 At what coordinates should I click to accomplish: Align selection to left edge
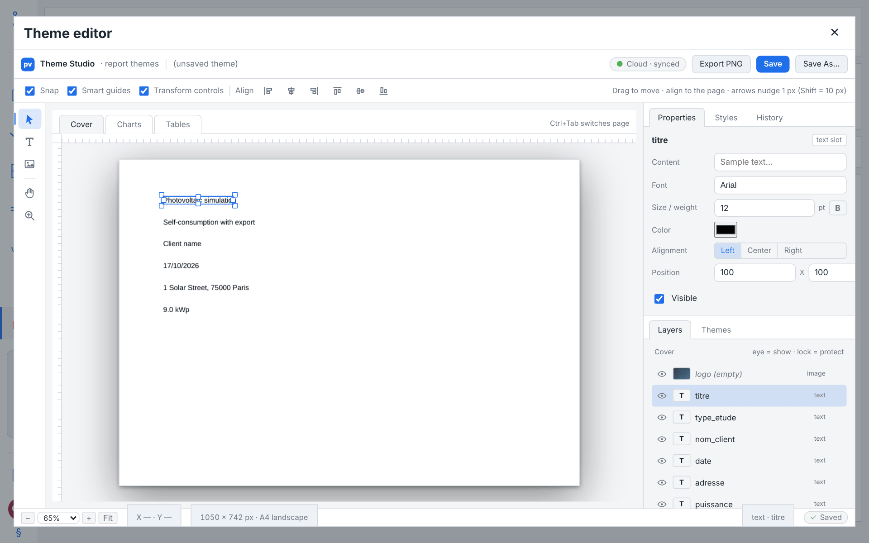point(268,91)
